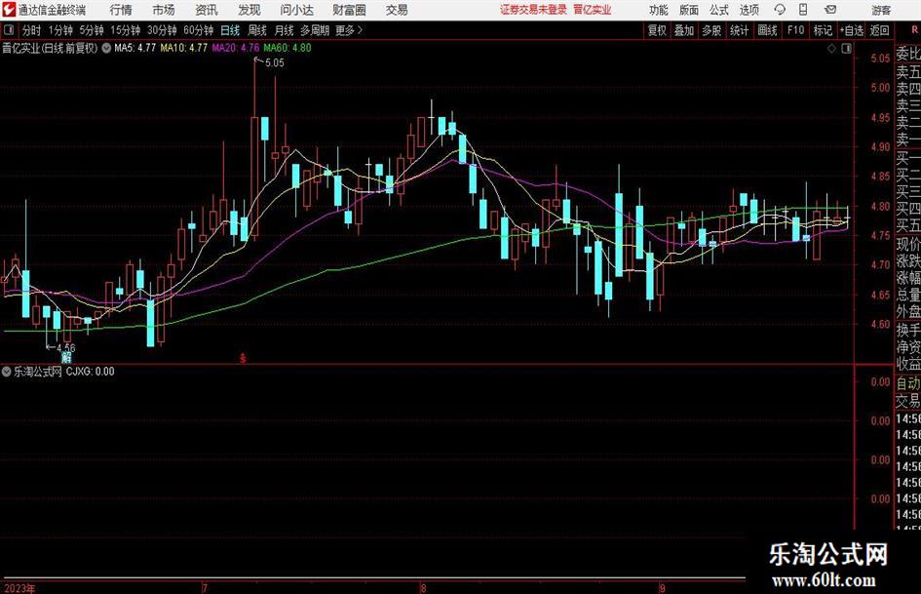921x594 pixels.
Task: Open the 交易 menu
Action: [x=397, y=10]
